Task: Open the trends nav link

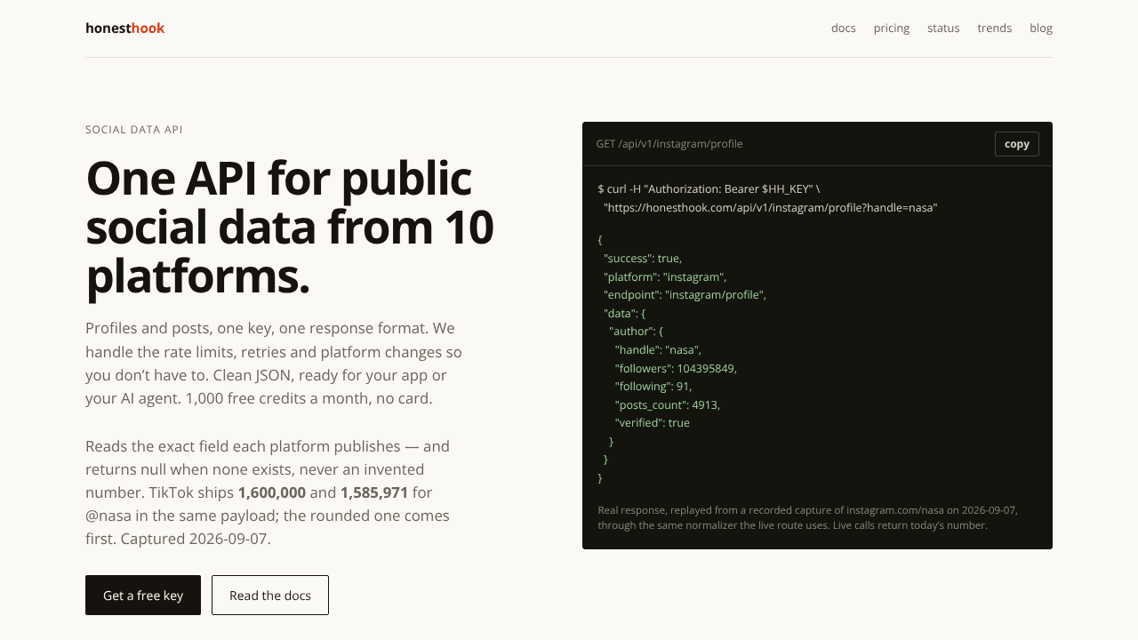Action: pyautogui.click(x=995, y=28)
